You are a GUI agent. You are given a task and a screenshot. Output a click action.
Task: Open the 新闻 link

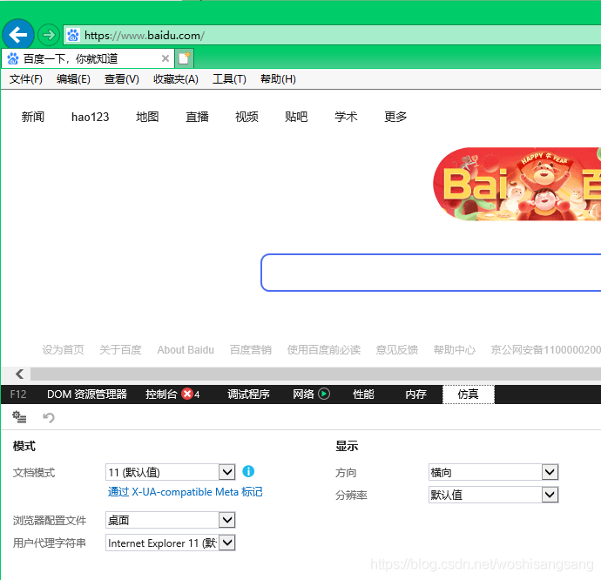(x=33, y=117)
